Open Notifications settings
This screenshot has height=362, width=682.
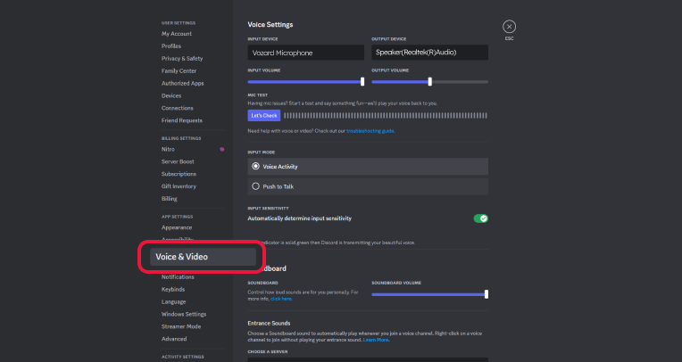(x=178, y=276)
